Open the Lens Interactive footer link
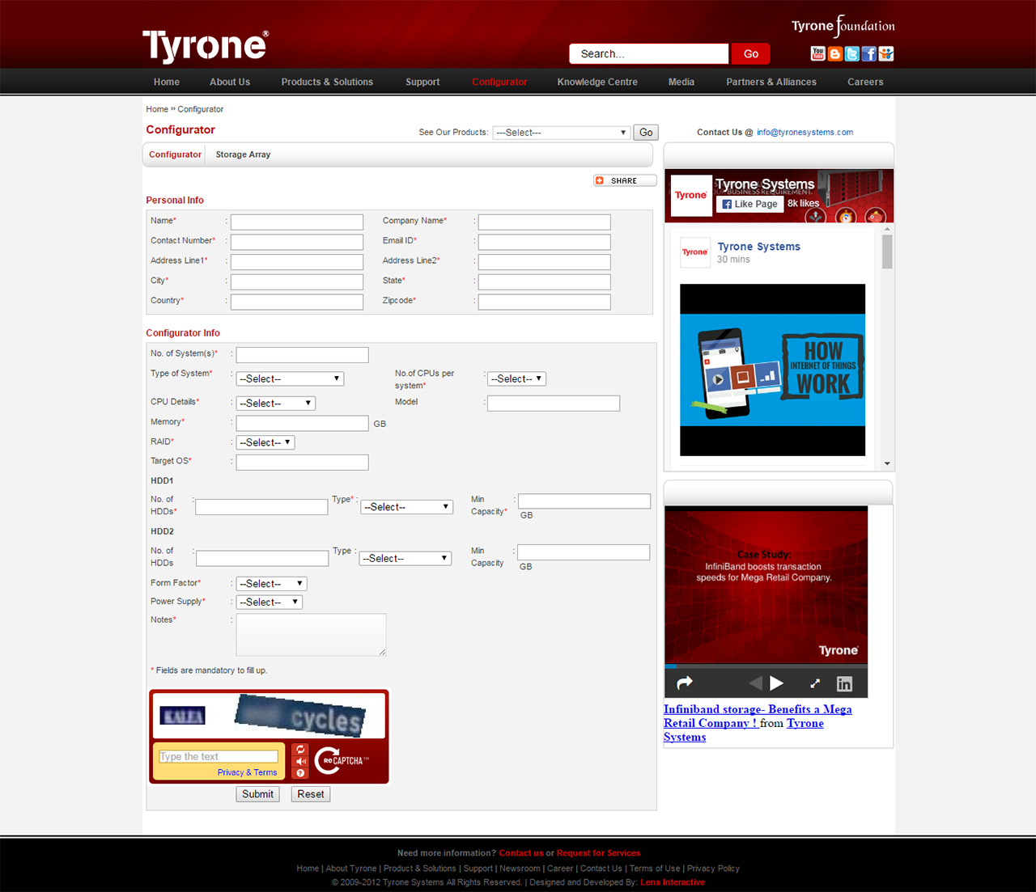 [673, 882]
